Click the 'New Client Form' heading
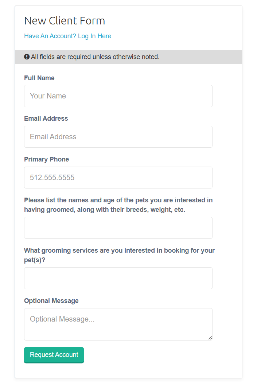The width and height of the screenshot is (257, 385). [65, 21]
